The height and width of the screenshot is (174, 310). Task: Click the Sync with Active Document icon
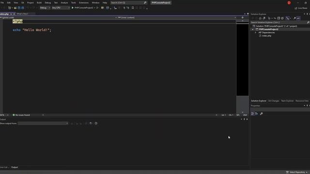tap(275, 18)
